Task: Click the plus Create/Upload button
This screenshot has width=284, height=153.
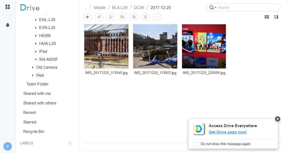Action: point(87,17)
